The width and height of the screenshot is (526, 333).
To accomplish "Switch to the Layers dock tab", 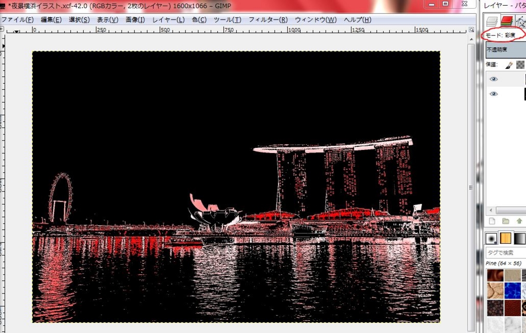I will click(492, 22).
